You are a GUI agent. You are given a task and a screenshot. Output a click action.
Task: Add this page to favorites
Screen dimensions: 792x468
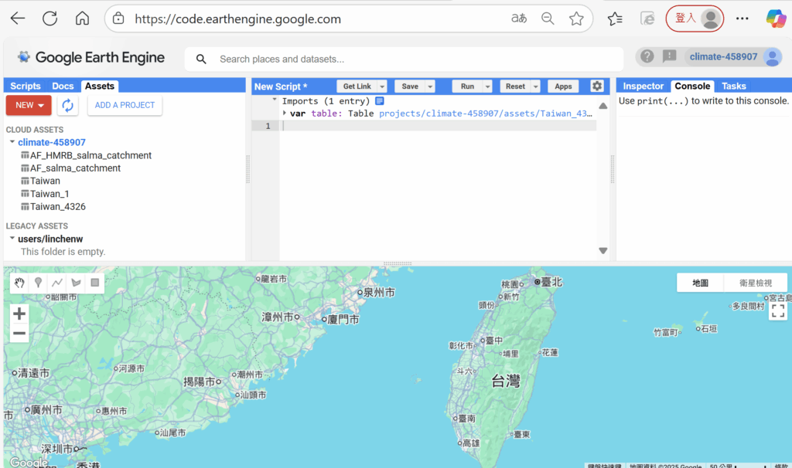click(576, 19)
